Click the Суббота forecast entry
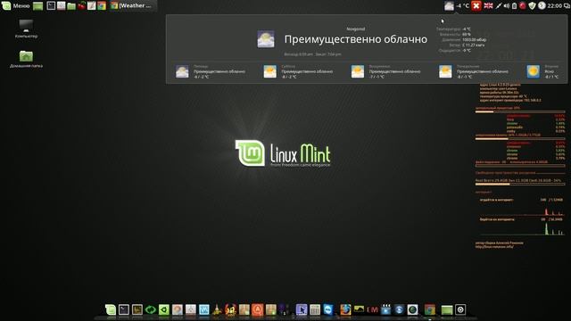This screenshot has width=571, height=321. [298, 71]
